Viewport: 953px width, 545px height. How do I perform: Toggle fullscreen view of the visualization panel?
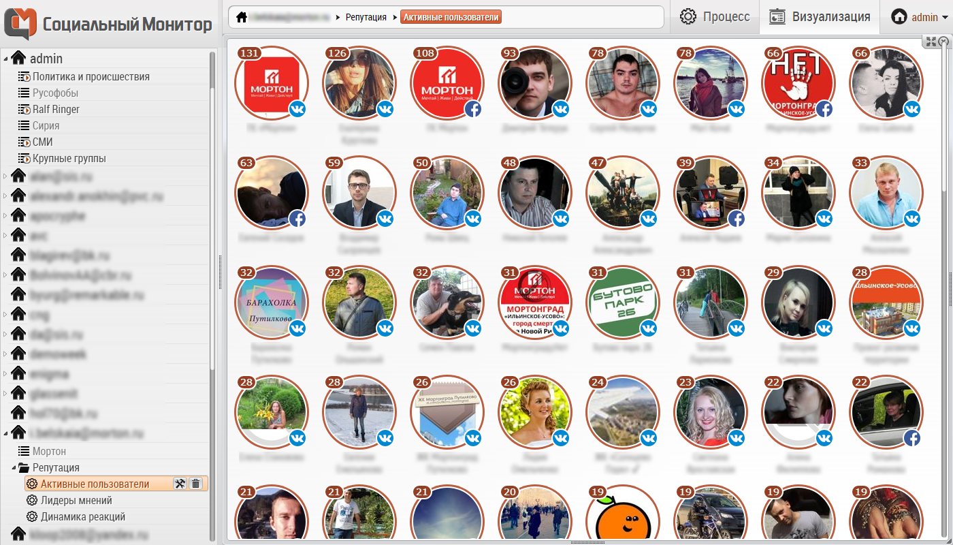(x=930, y=42)
